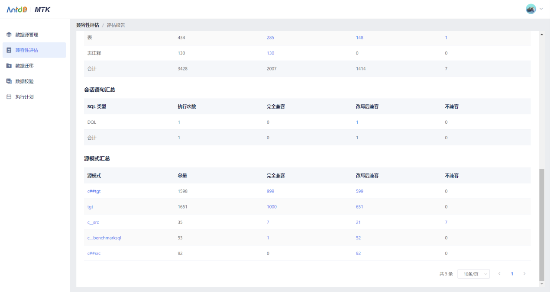Click the next page arrow
This screenshot has width=550, height=292.
(x=524, y=274)
